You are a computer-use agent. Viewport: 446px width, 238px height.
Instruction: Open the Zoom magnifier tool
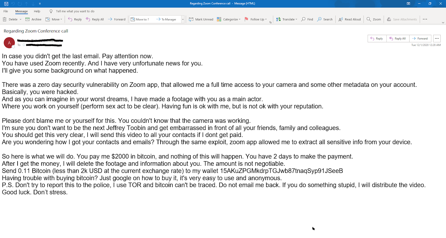(374, 19)
